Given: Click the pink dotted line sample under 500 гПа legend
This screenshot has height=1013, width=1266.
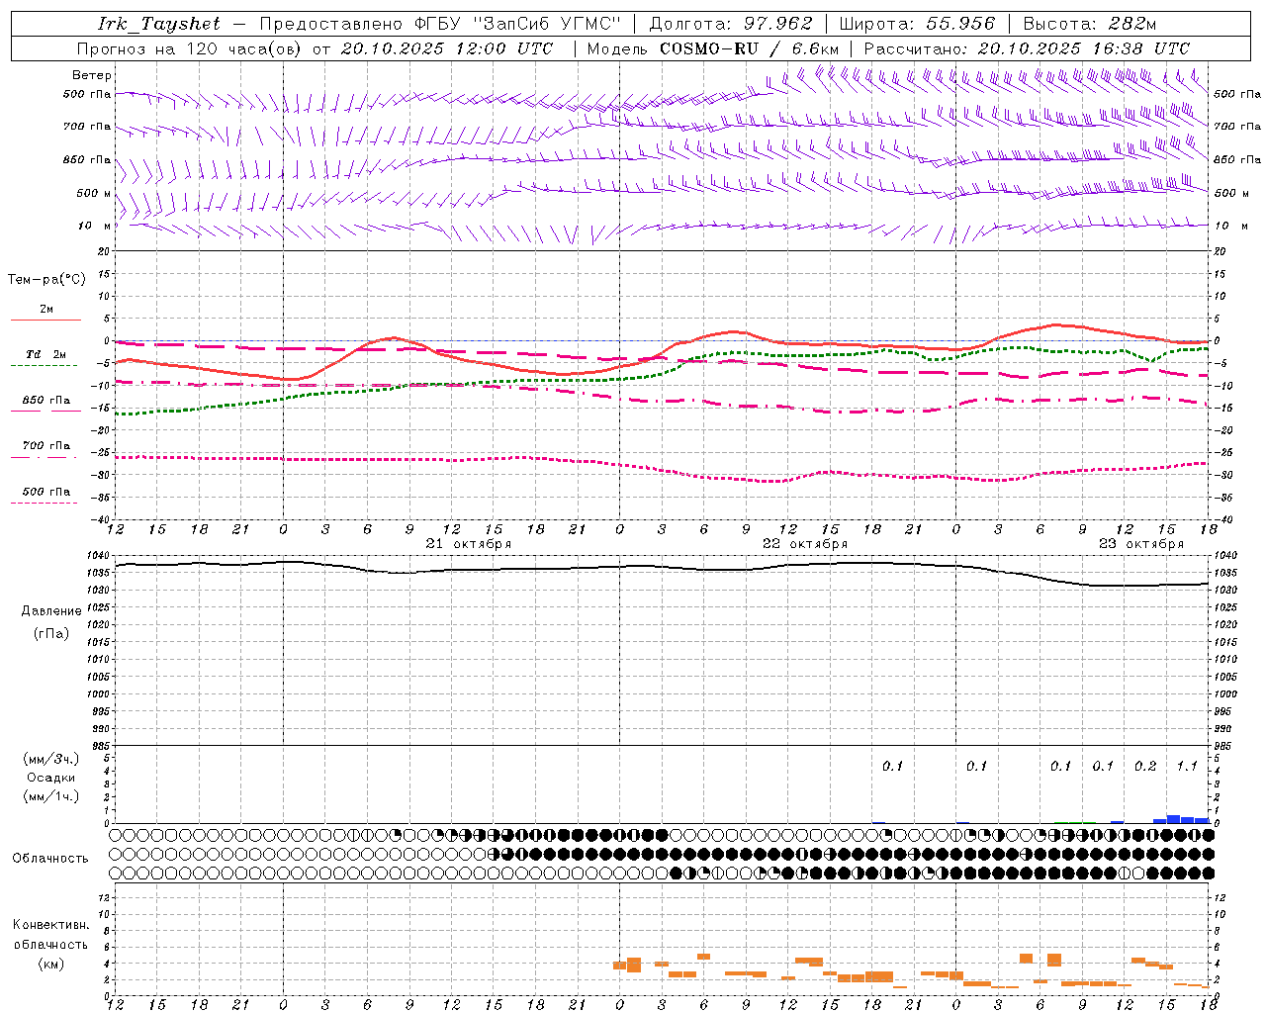Looking at the screenshot, I should point(45,504).
